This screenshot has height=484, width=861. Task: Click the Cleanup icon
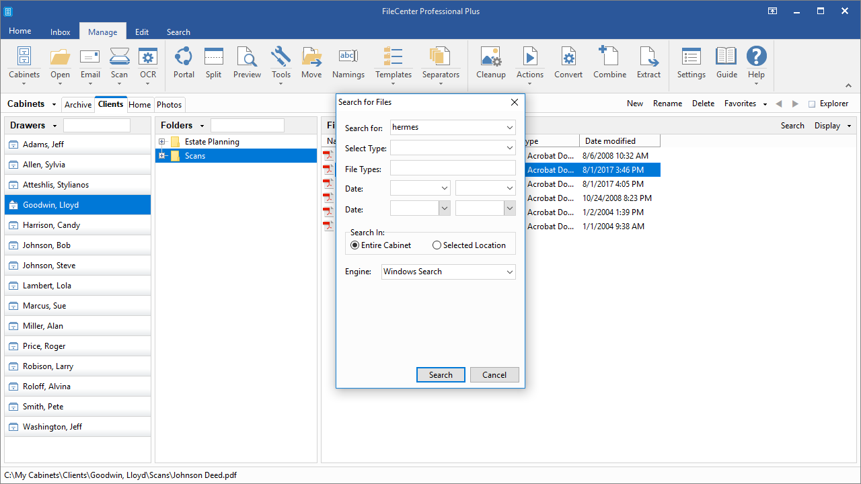(490, 64)
